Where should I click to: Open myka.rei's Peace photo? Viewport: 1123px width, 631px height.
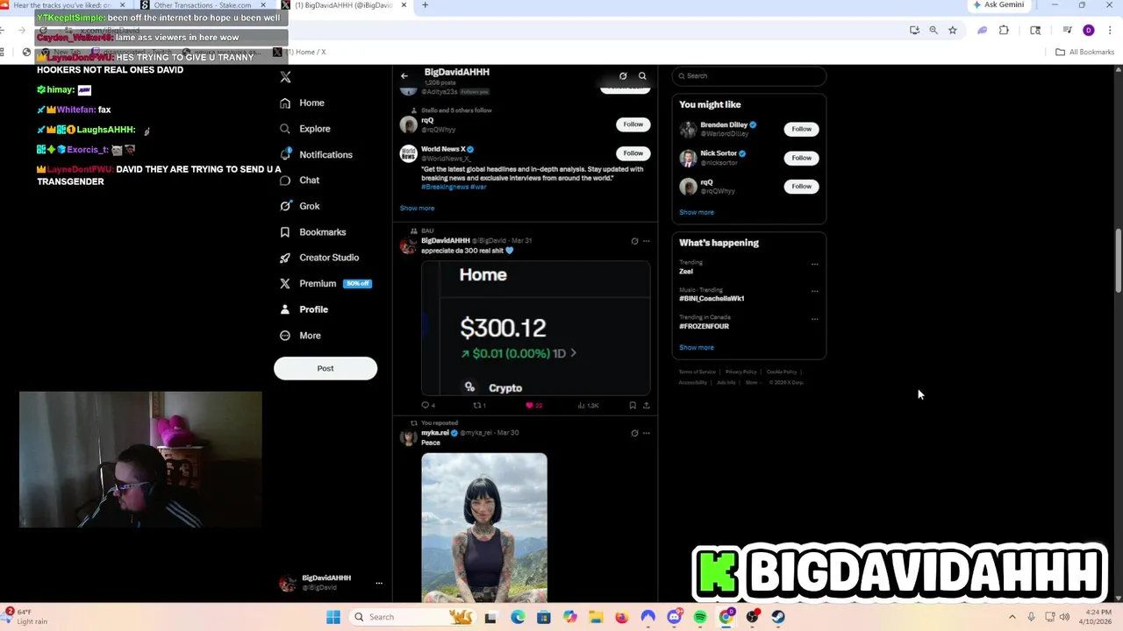(484, 528)
